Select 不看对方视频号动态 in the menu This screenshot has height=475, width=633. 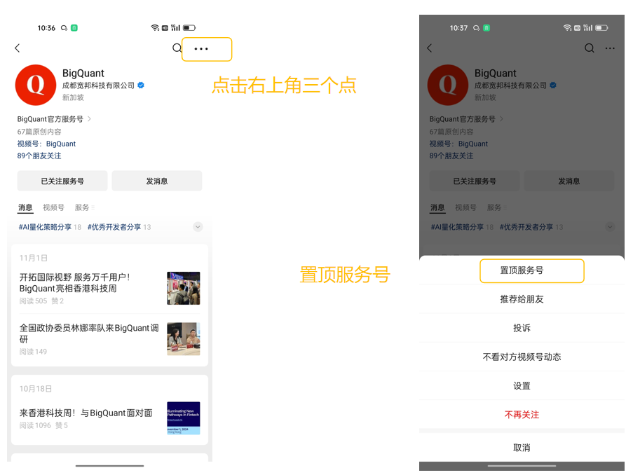click(522, 357)
